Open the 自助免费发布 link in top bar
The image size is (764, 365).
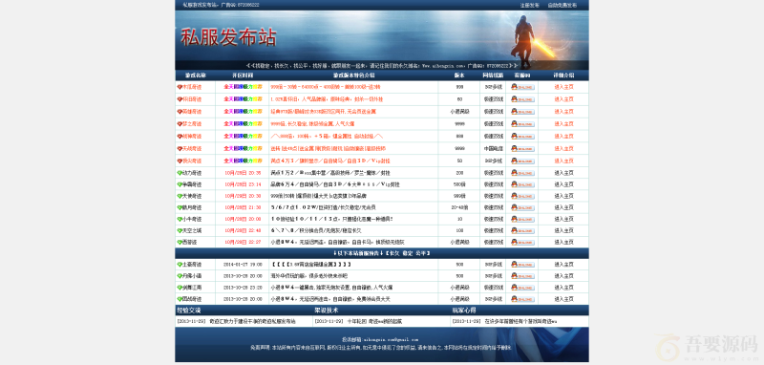click(562, 6)
